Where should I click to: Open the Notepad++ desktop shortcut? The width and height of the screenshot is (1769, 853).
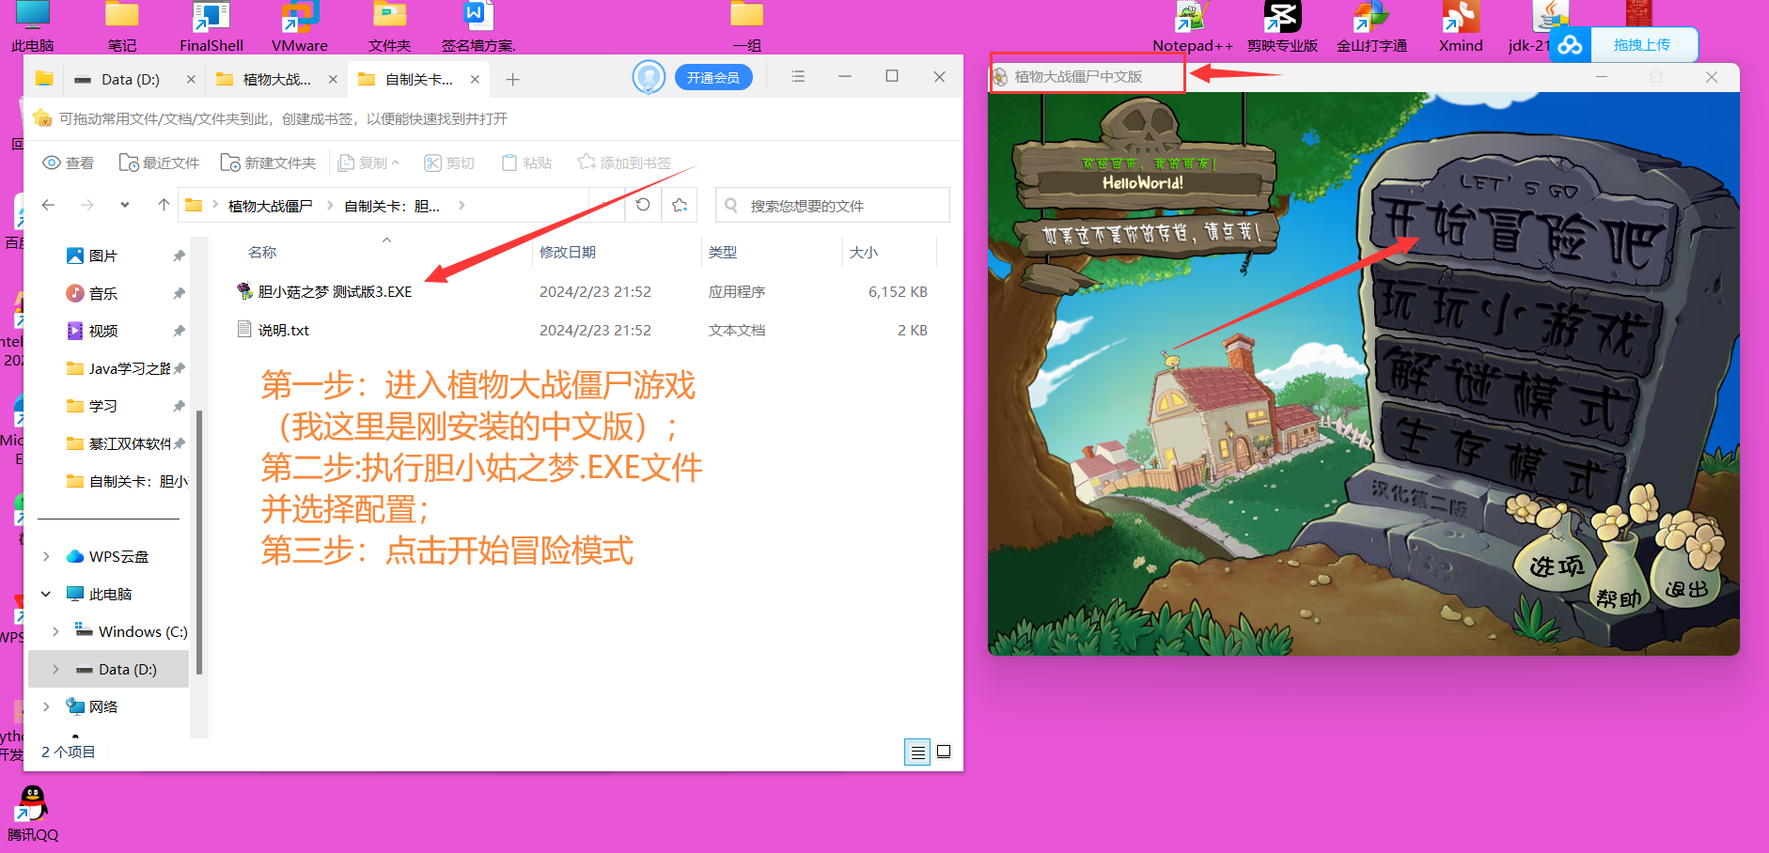[1193, 26]
